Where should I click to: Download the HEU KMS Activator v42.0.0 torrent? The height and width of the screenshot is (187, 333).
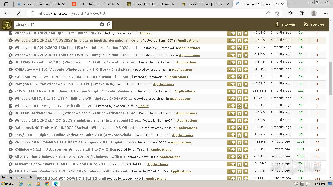246,62
